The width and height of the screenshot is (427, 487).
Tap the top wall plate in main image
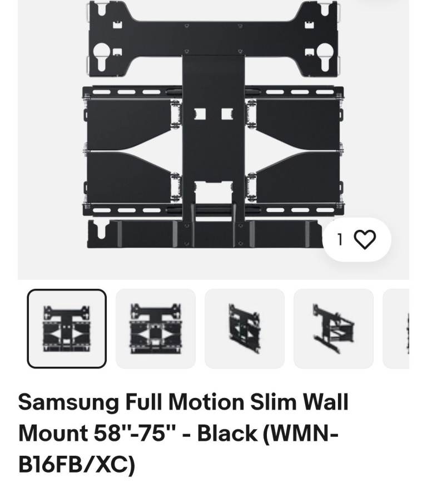tap(213, 39)
